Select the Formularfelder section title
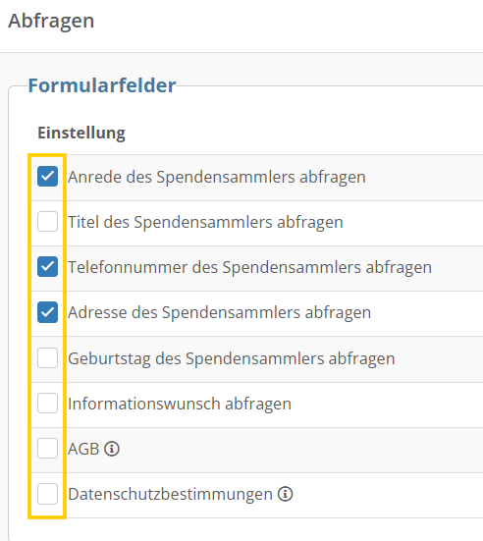The height and width of the screenshot is (541, 483). point(102,85)
